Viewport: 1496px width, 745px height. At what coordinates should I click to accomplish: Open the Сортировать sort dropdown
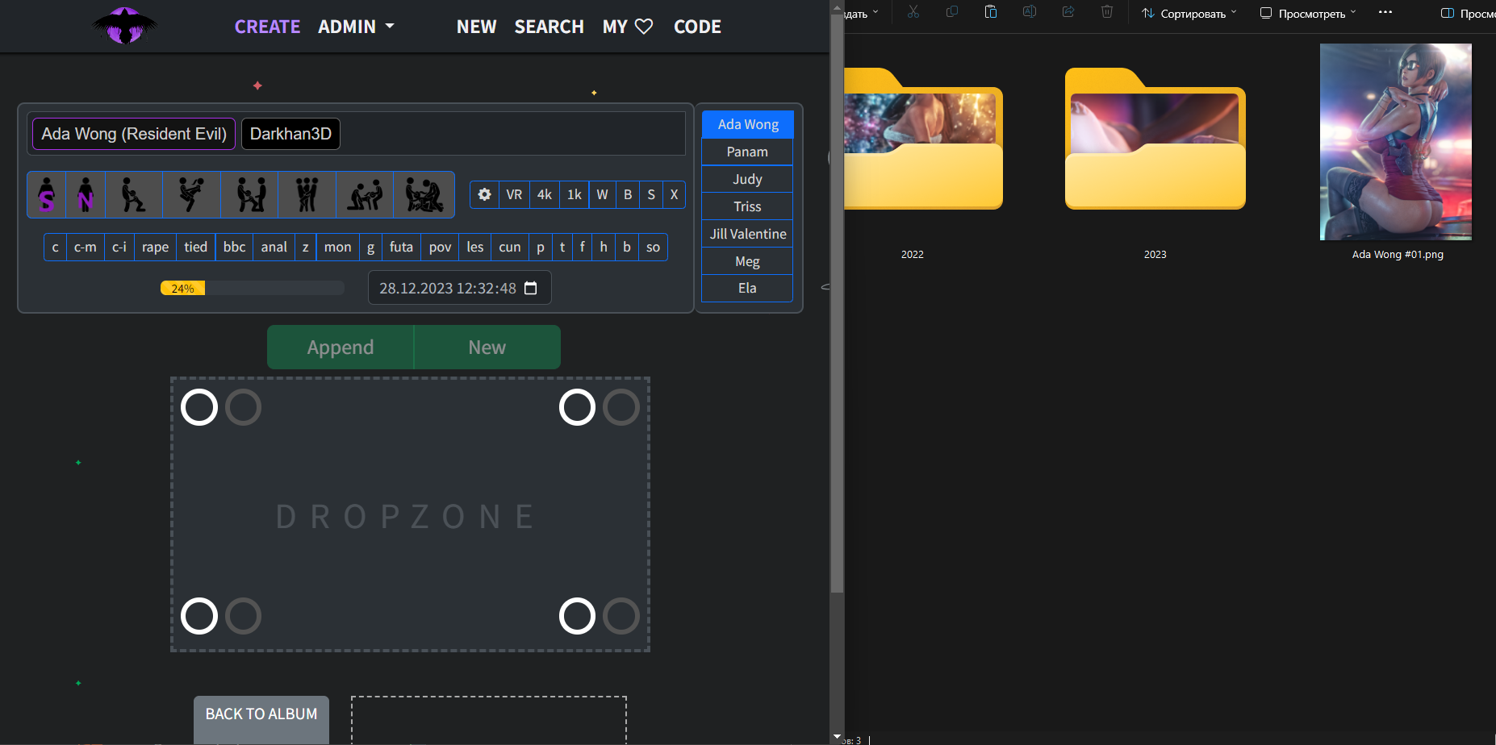point(1189,13)
